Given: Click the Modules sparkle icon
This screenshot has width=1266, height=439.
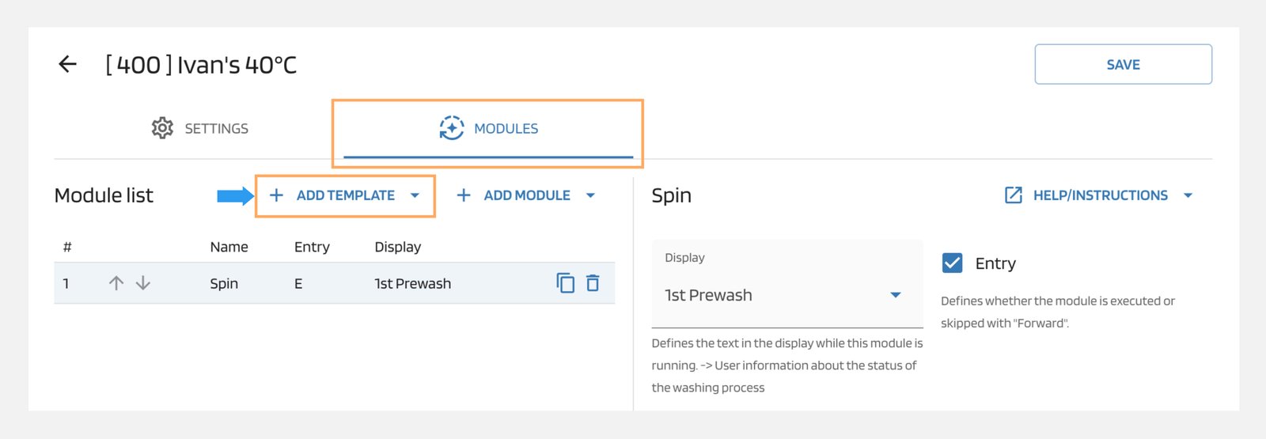Looking at the screenshot, I should (x=451, y=128).
